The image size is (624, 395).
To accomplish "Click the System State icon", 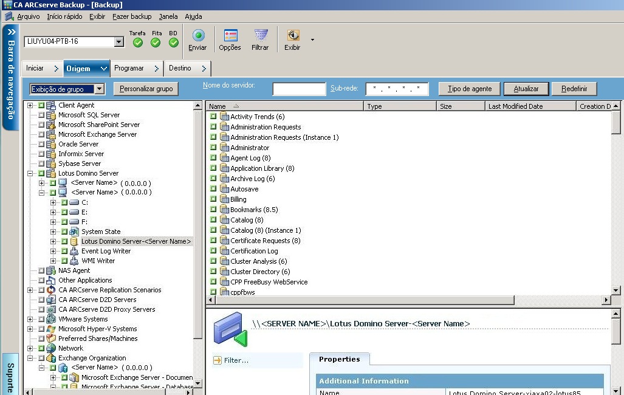I will point(74,232).
